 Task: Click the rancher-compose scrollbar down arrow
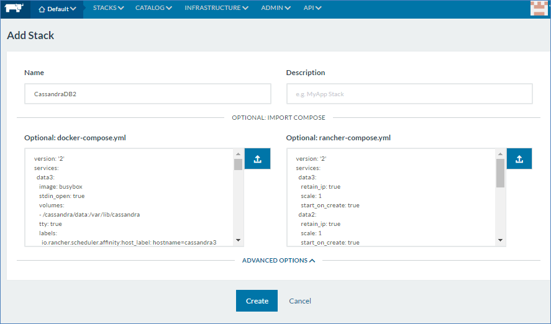pyautogui.click(x=499, y=240)
